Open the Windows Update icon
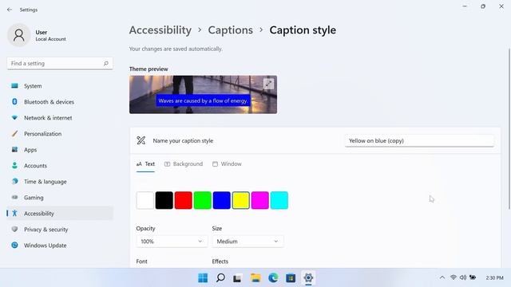 coord(14,246)
